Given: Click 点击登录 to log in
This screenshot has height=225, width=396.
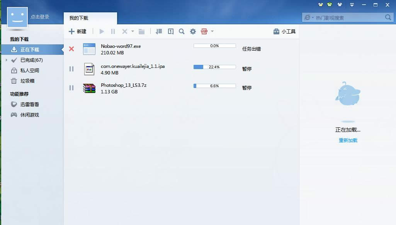Looking at the screenshot, I should [40, 17].
